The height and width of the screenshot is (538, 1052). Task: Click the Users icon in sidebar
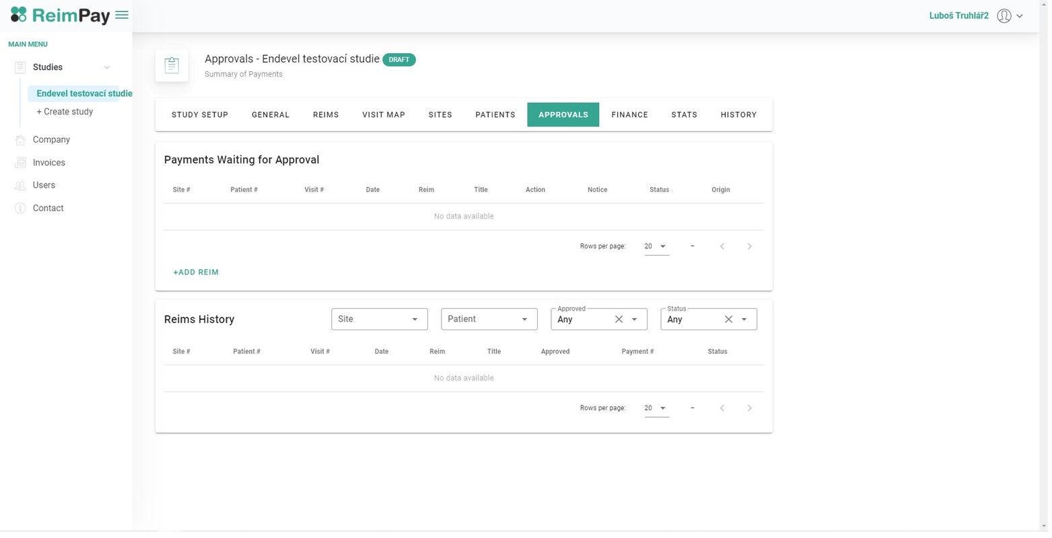(x=20, y=186)
